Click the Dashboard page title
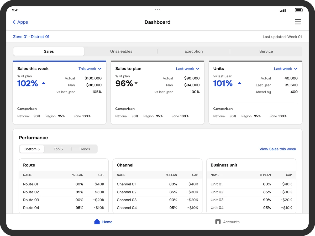The image size is (315, 236). (157, 22)
